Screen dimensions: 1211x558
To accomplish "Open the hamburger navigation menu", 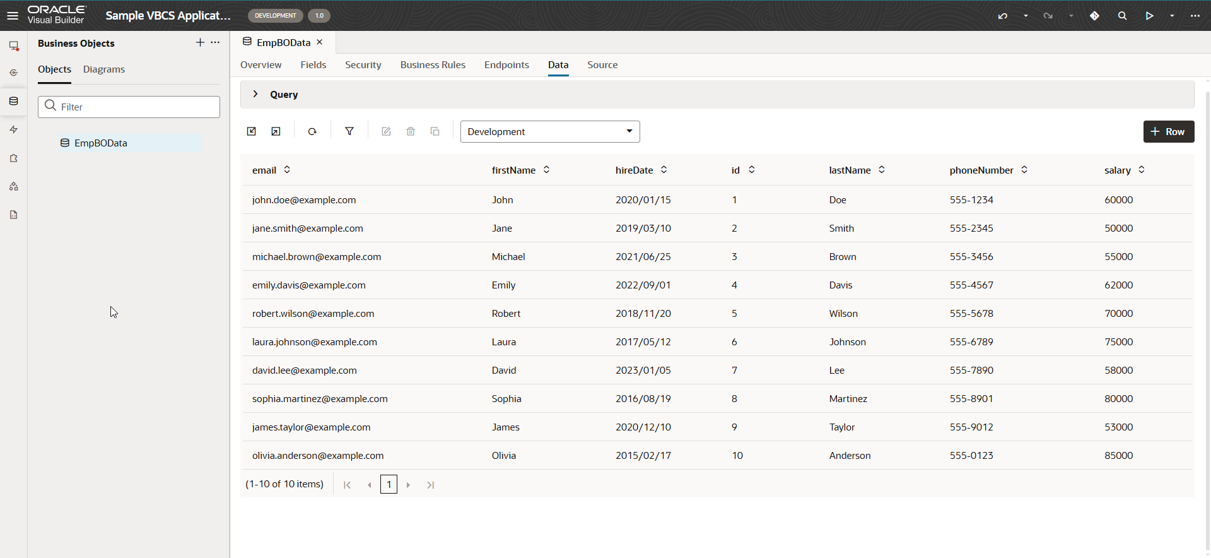I will (x=13, y=16).
